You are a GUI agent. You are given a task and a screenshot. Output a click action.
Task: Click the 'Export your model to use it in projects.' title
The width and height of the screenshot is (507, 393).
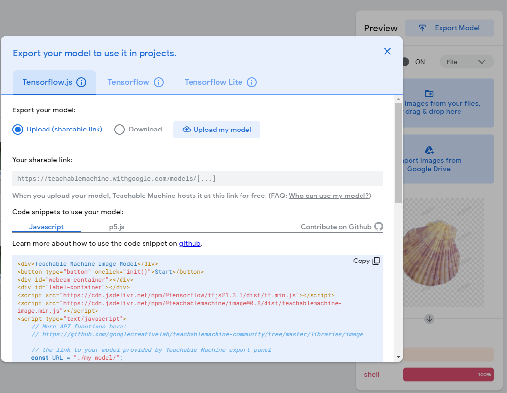95,53
